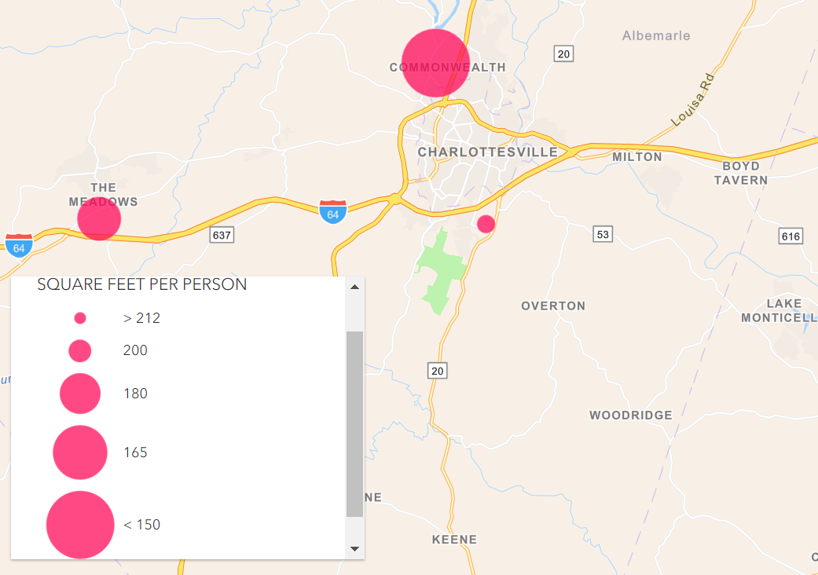Click the route 20 marker above Keene

coord(437,371)
